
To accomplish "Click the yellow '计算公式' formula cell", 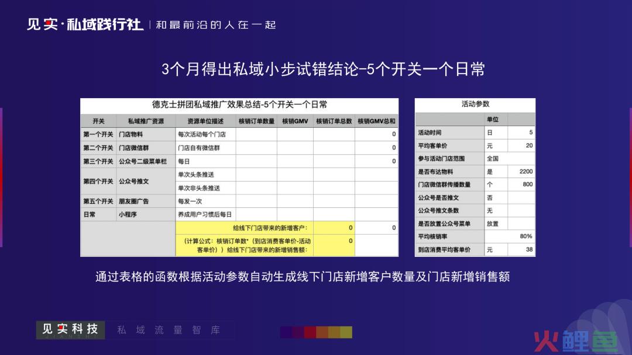I will pos(245,245).
